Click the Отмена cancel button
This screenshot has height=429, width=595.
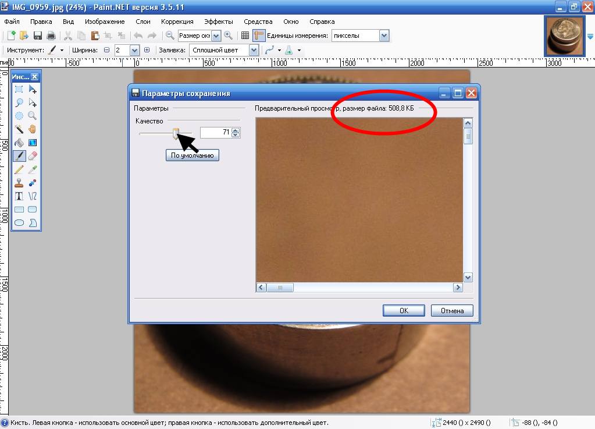(452, 311)
